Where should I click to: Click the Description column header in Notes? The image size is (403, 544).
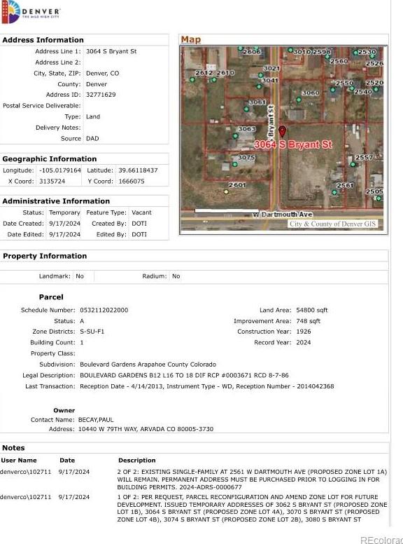click(136, 461)
